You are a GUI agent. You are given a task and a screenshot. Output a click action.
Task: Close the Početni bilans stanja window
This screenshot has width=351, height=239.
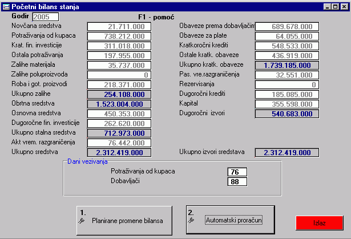(x=344, y=7)
